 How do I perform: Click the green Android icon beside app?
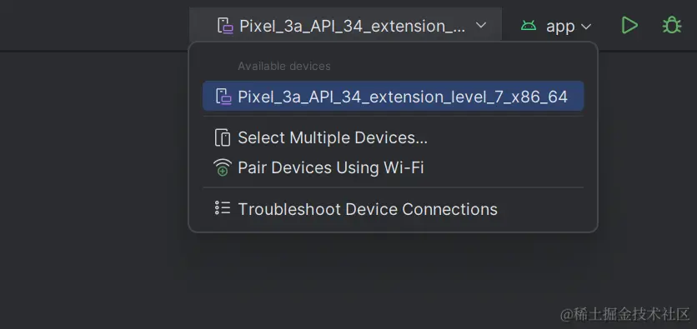(529, 26)
